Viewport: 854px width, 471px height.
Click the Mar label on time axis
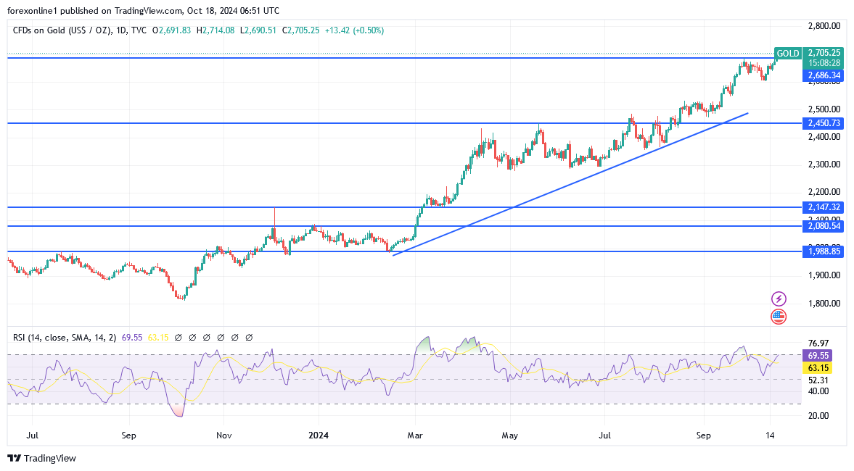click(x=415, y=435)
